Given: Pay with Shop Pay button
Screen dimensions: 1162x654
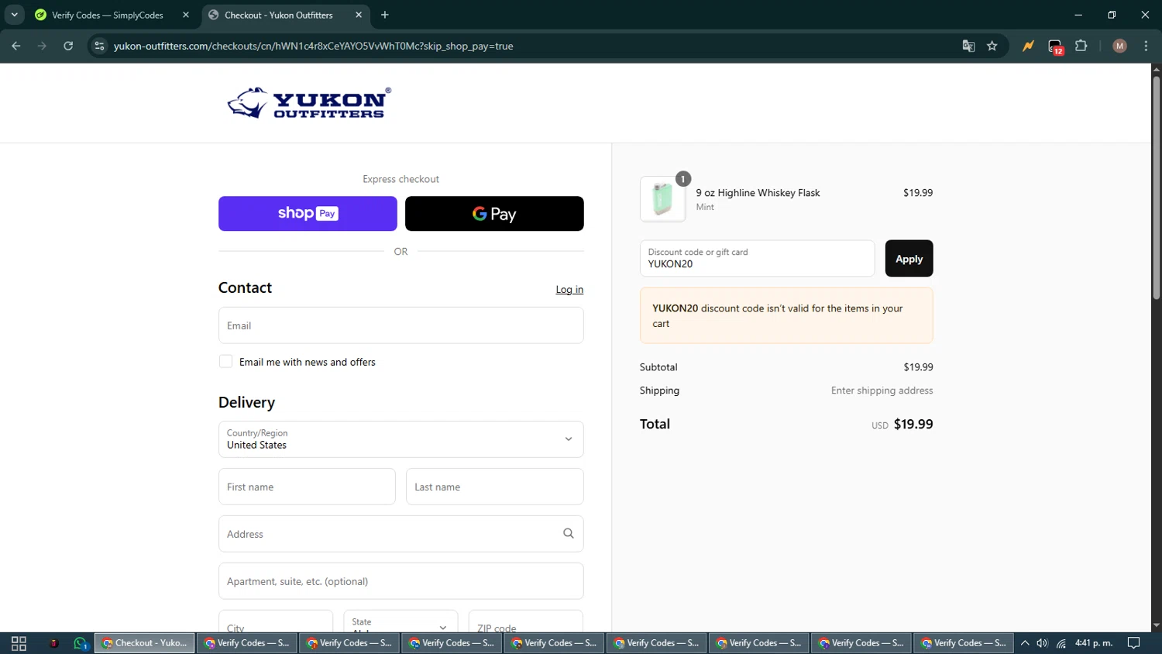Looking at the screenshot, I should [308, 213].
